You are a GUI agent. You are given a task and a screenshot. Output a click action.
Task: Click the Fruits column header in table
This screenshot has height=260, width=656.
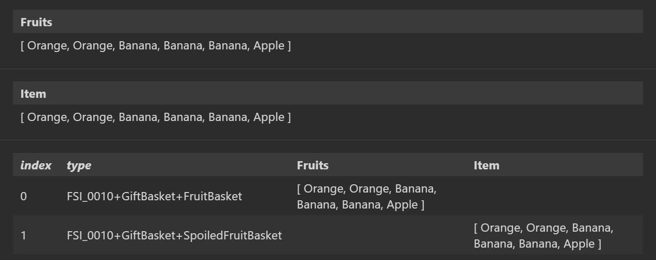[x=313, y=165]
